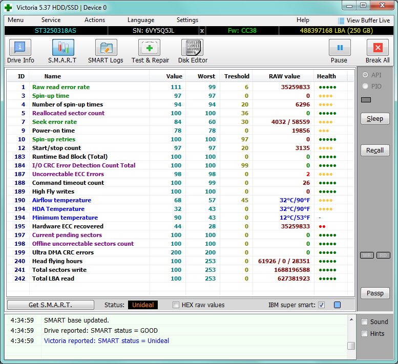Open the Actions menu
The image size is (398, 364).
click(x=95, y=20)
